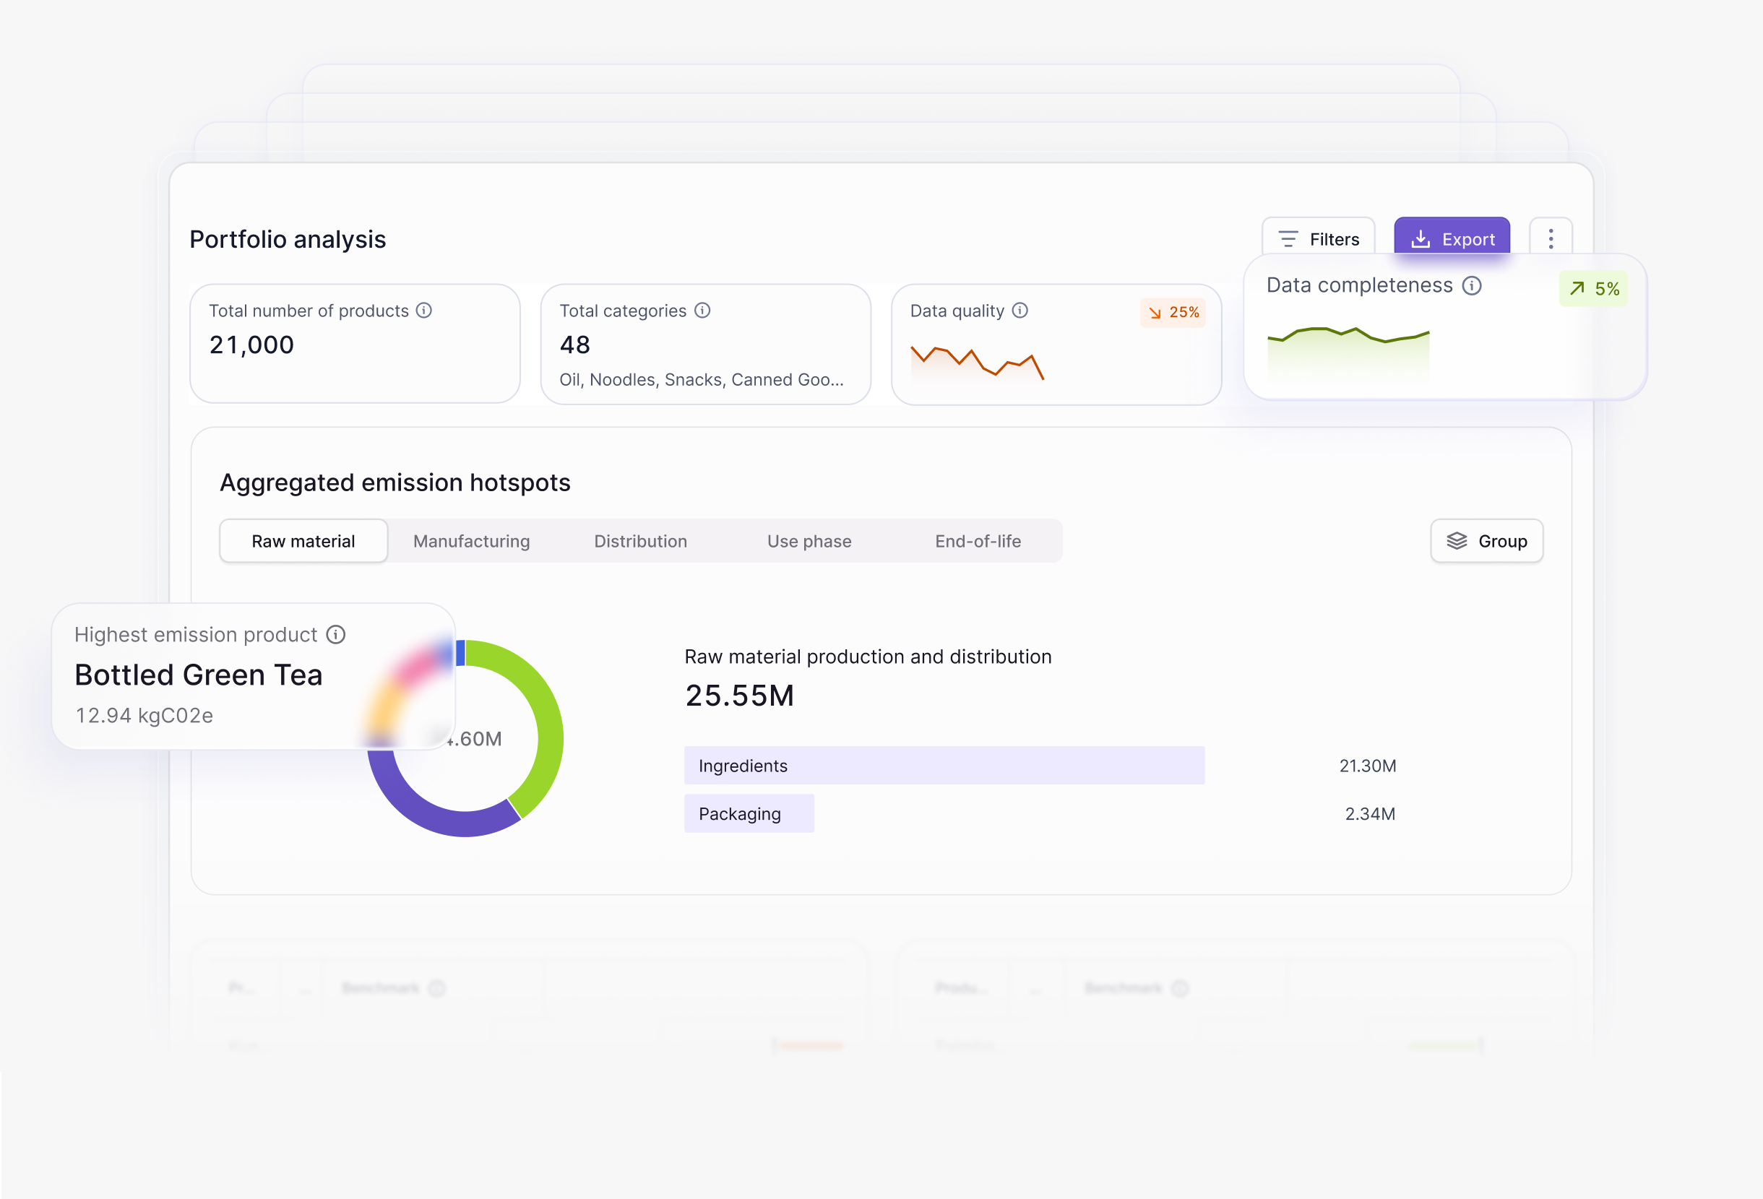Screen dimensions: 1763x1199
Task: Click the Group button
Action: coord(1486,541)
